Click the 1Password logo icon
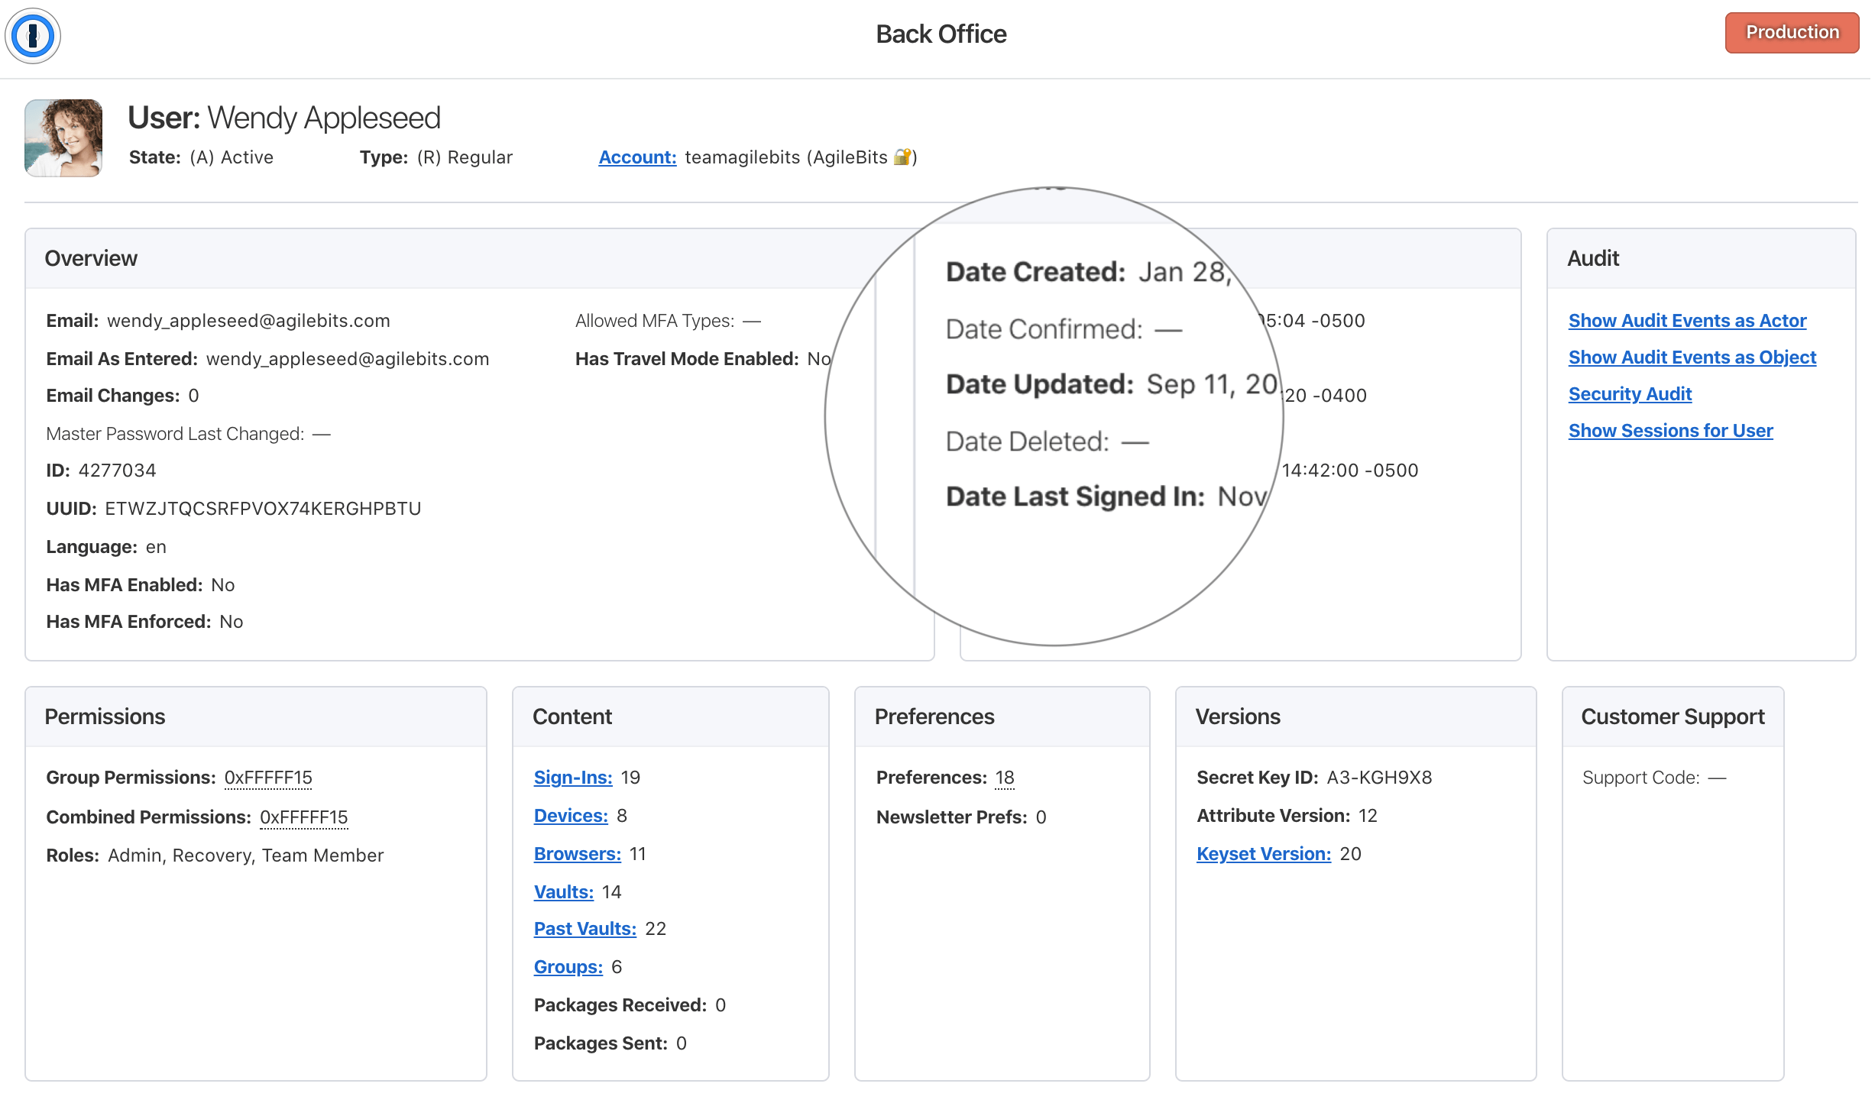1875x1103 pixels. pos(32,35)
